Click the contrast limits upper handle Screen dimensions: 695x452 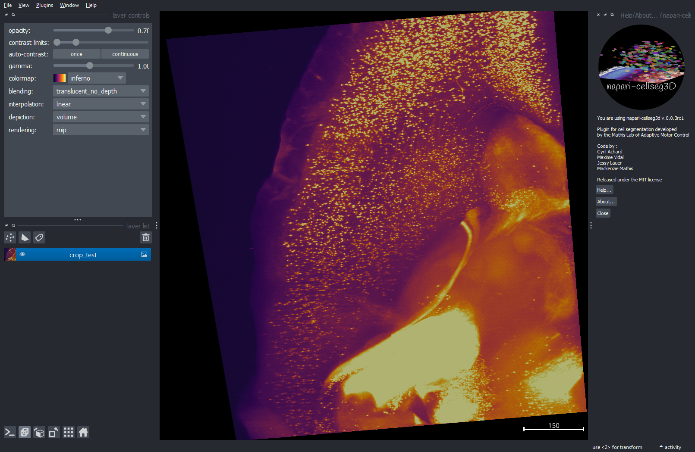coord(76,42)
